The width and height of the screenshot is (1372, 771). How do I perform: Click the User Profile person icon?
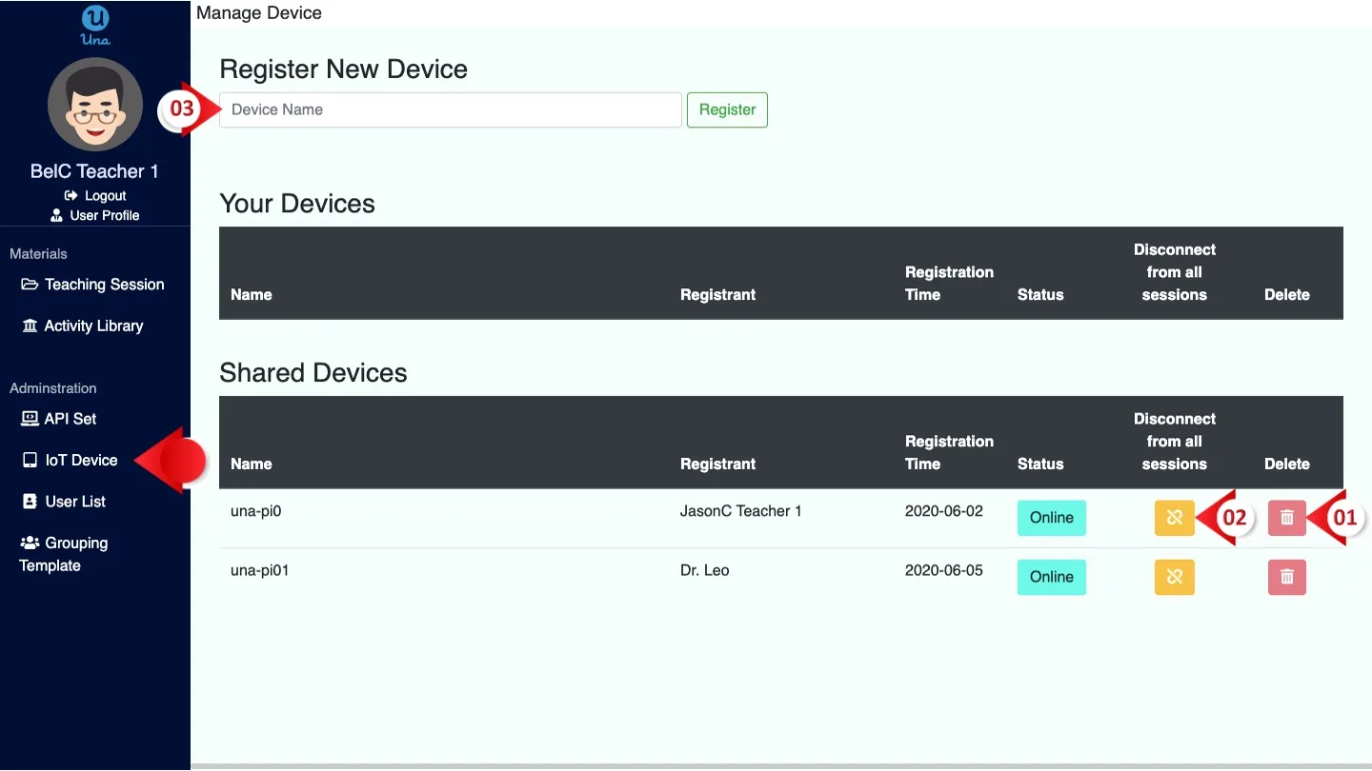point(57,215)
